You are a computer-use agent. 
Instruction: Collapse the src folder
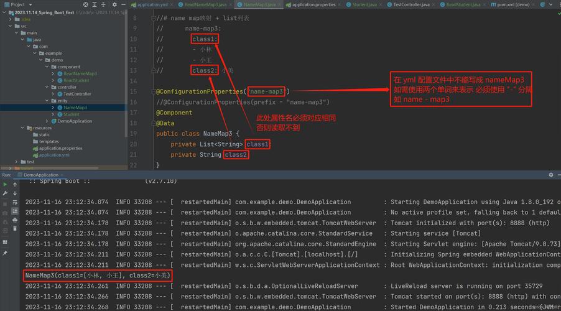tap(11, 26)
